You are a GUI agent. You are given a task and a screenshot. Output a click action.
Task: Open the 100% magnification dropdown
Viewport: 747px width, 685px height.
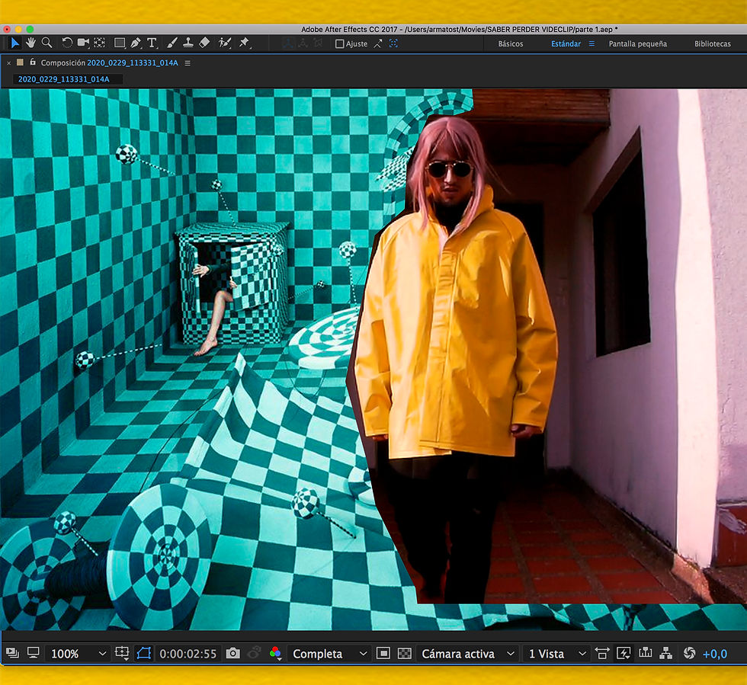[x=78, y=654]
